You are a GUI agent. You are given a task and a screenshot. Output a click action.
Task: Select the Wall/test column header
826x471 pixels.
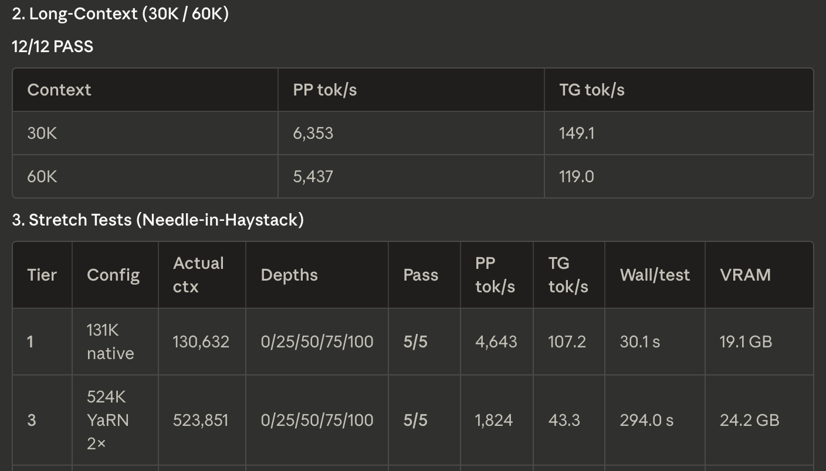655,275
